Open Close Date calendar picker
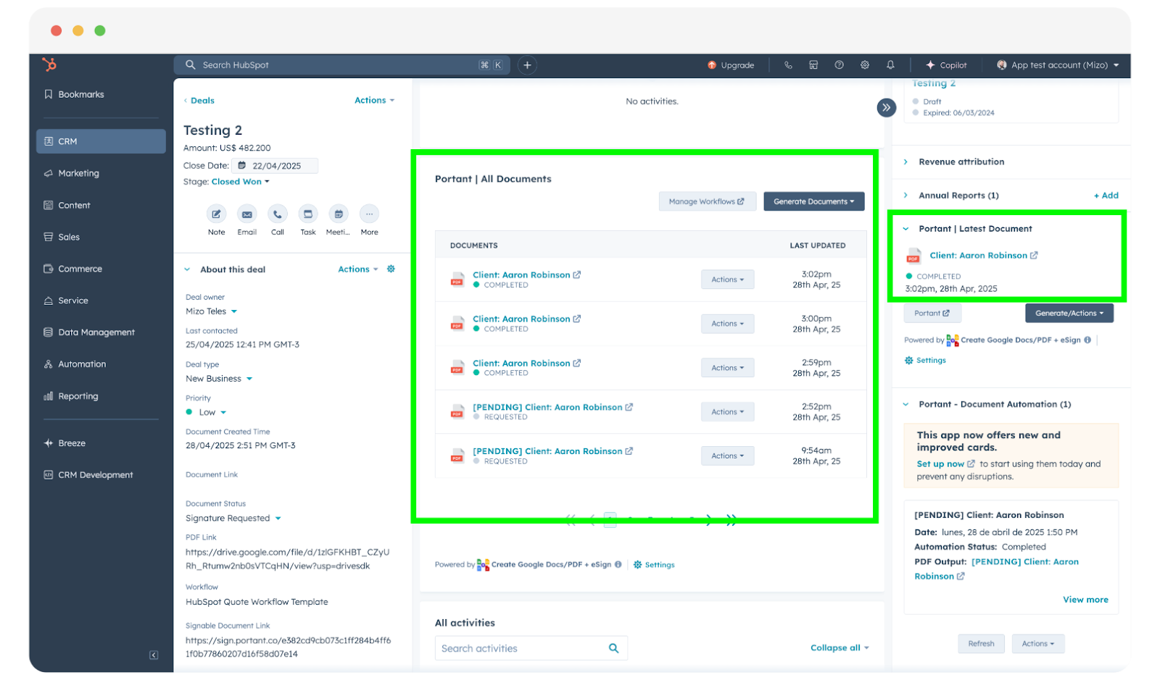This screenshot has height=680, width=1160. pos(242,166)
